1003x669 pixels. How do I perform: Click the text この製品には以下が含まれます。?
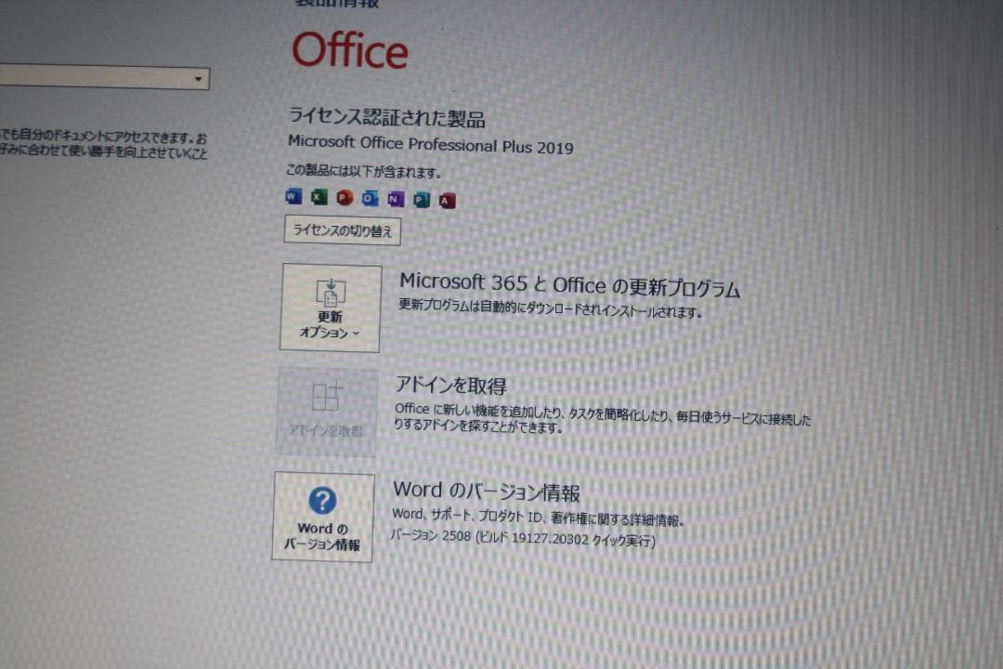pos(363,171)
